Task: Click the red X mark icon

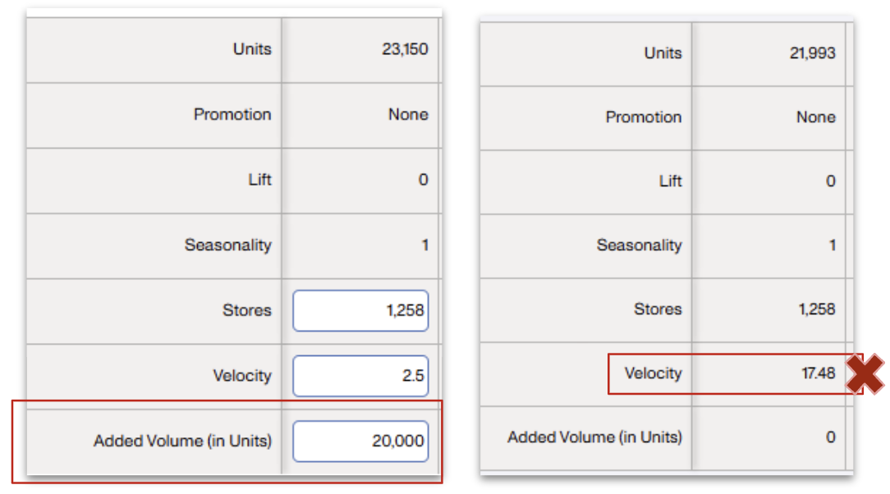Action: 865,373
